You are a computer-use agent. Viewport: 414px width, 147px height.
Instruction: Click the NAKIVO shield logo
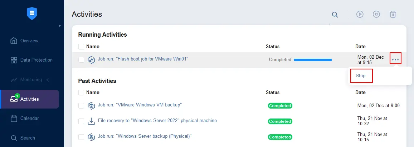32,14
